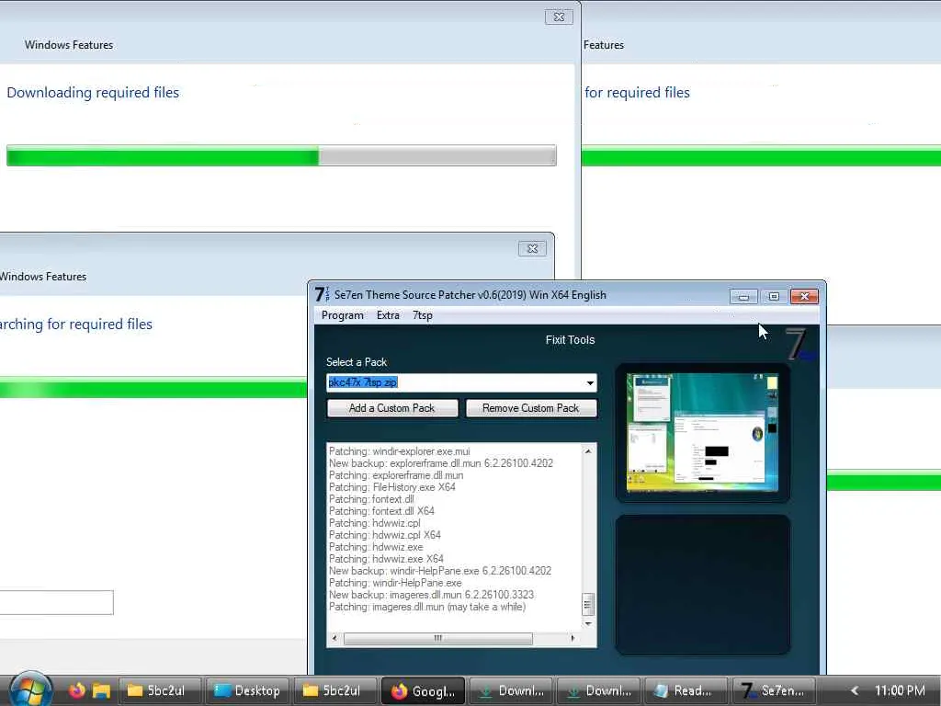Screen dimensions: 941x706
Task: Click the log scroll up arrow
Action: (588, 450)
